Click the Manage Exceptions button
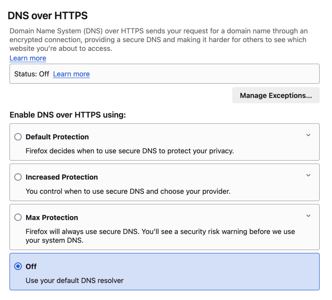 [x=276, y=95]
